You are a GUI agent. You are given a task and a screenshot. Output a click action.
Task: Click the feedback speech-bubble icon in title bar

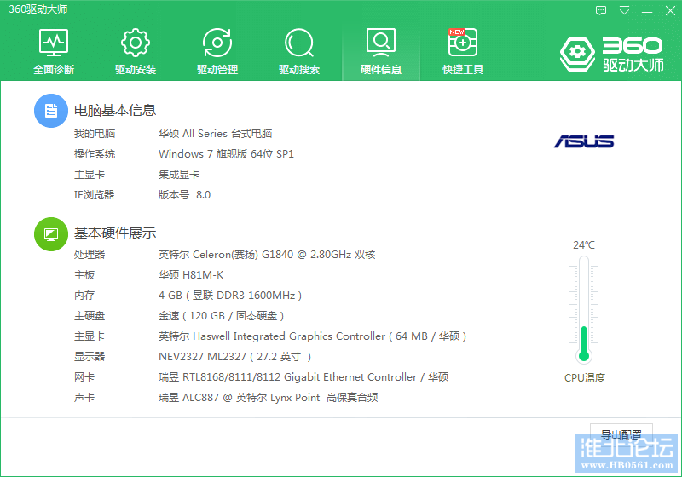pos(601,10)
